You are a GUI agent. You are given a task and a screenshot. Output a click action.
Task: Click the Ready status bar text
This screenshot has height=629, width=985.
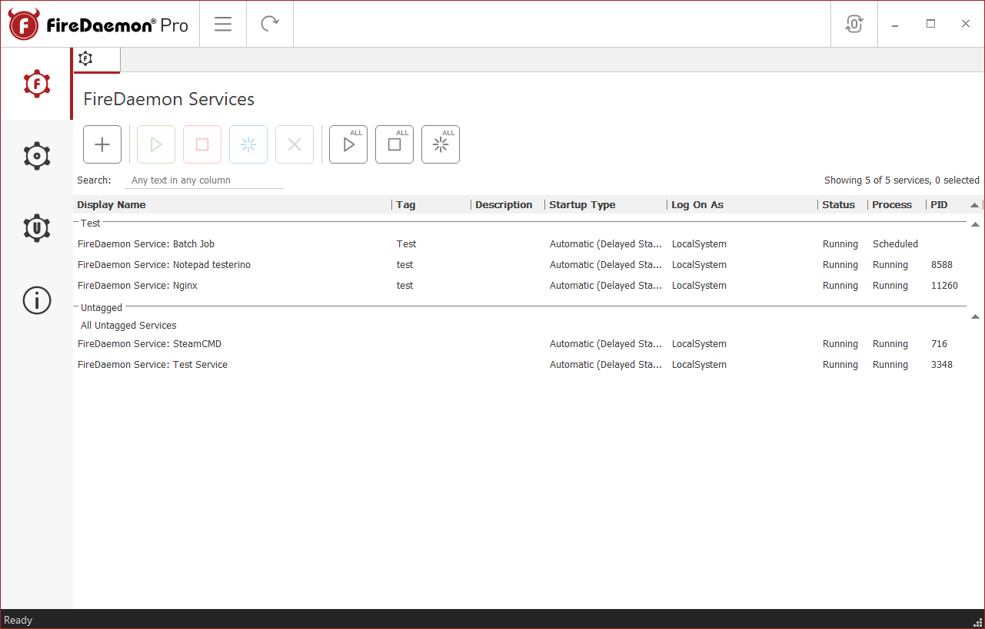pos(18,620)
